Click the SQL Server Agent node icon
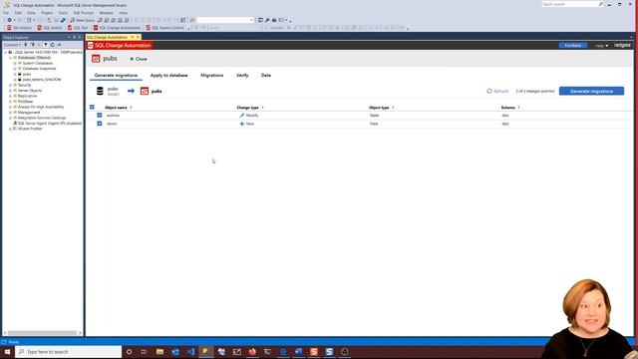The width and height of the screenshot is (638, 359). point(15,123)
